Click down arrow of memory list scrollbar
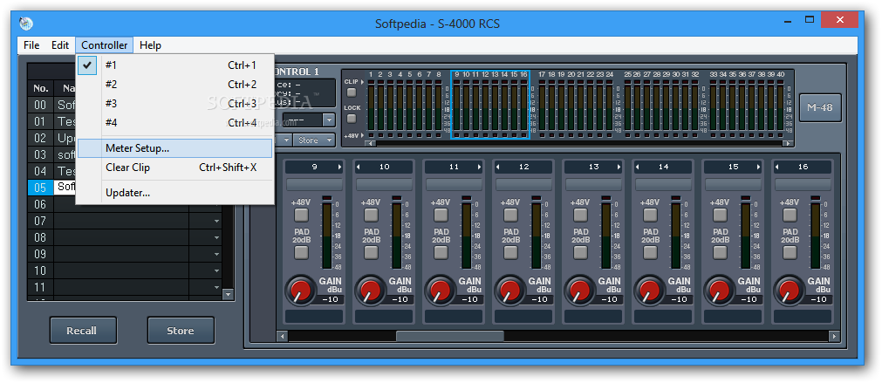Image resolution: width=882 pixels, height=383 pixels. (x=228, y=294)
